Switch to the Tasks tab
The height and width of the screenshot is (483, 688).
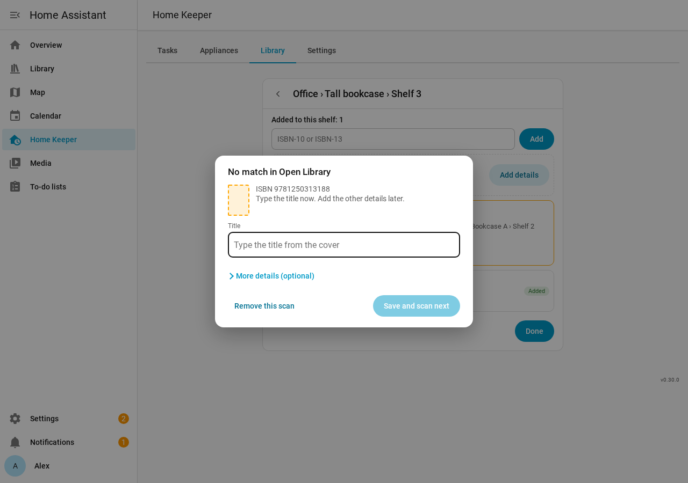(167, 50)
